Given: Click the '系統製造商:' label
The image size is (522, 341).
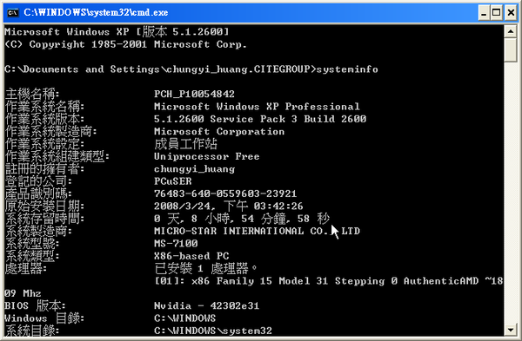Looking at the screenshot, I should pos(38,231).
